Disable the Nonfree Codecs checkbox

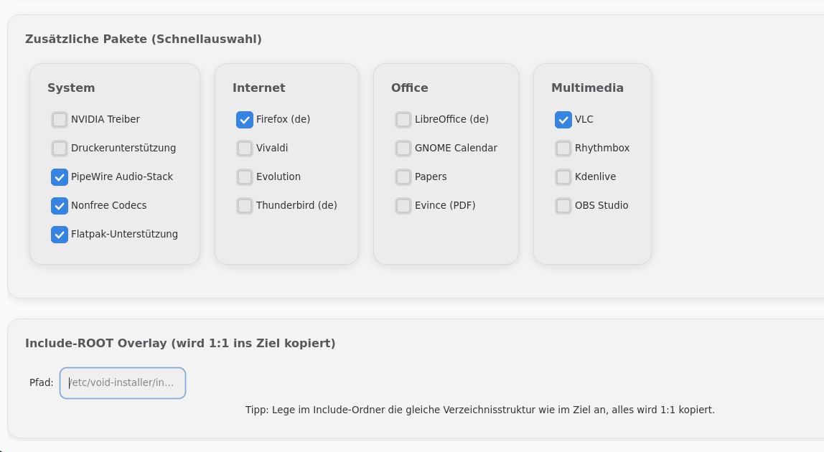(x=60, y=206)
